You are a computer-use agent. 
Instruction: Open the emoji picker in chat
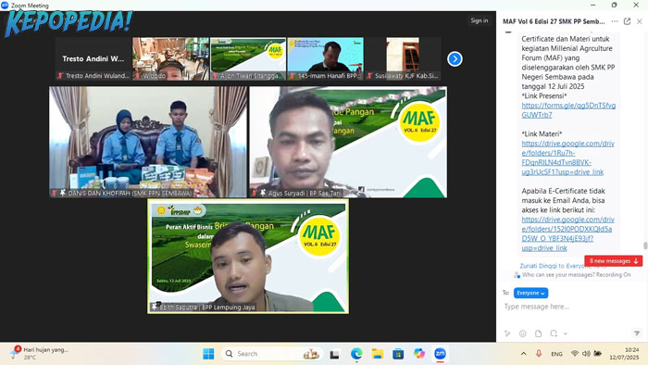tap(522, 334)
